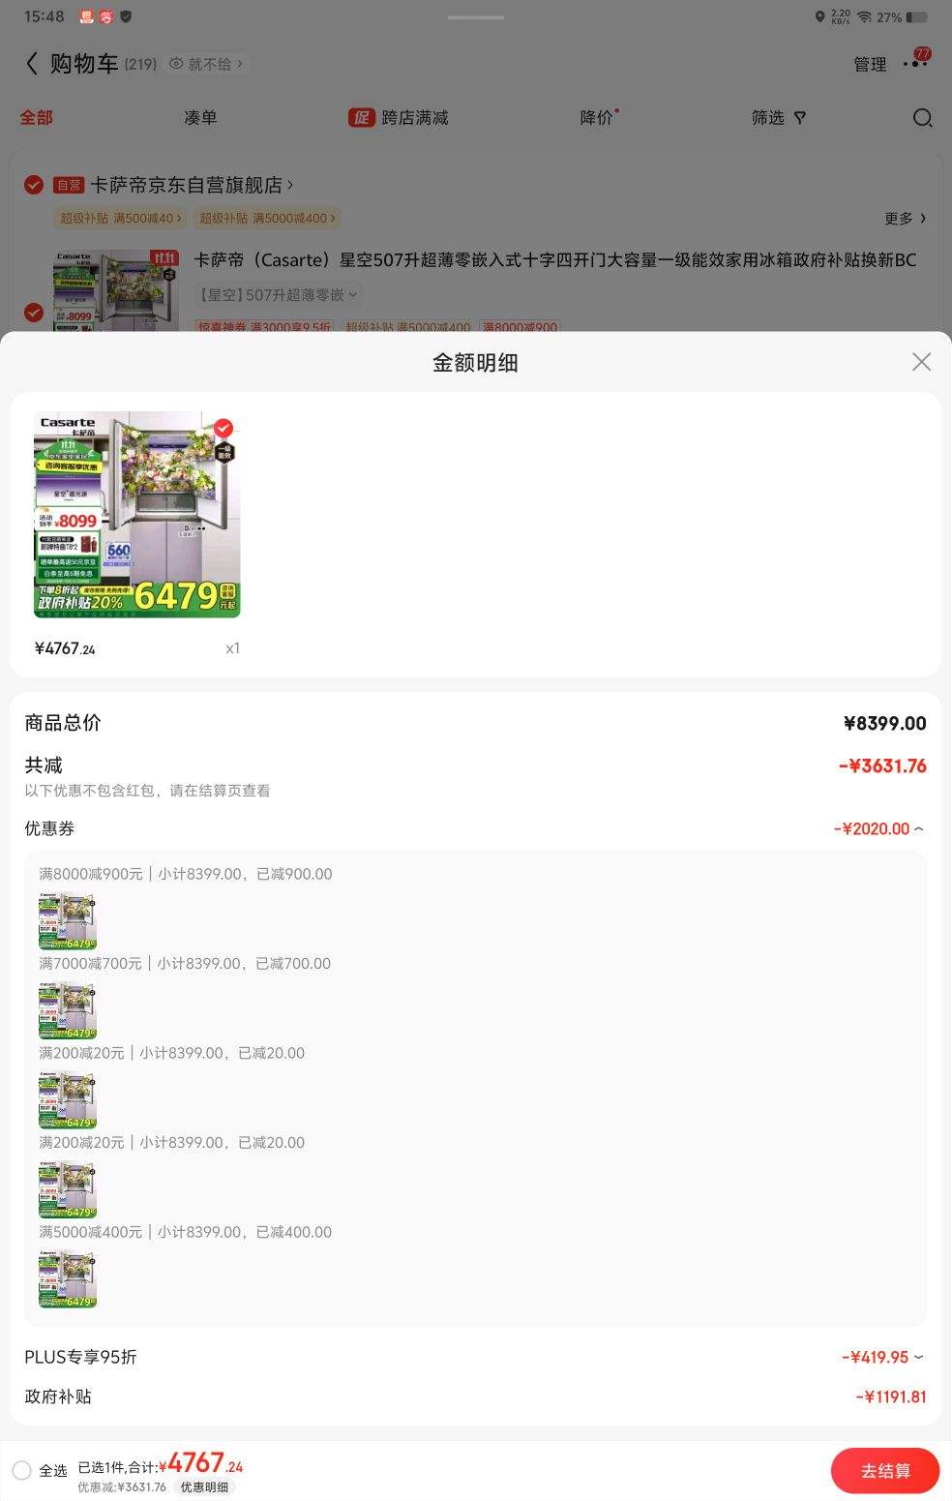The width and height of the screenshot is (952, 1501).
Task: Expand the PLUS专享95折 -¥419.95 details
Action: point(882,1358)
